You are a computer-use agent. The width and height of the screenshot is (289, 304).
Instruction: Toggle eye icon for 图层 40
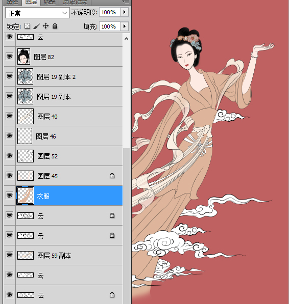point(9,116)
